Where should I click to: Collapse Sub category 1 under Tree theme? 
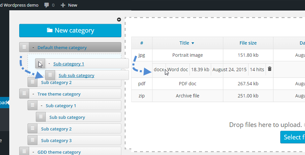[41, 106]
